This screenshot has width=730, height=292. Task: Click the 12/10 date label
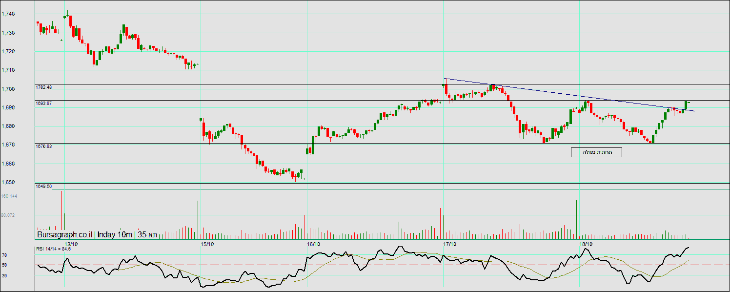(72, 244)
